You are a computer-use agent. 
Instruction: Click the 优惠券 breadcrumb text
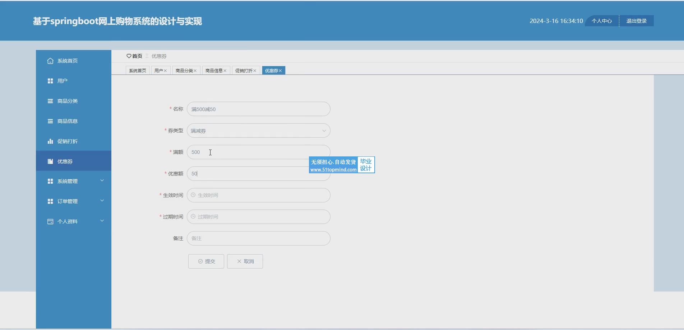coord(159,56)
